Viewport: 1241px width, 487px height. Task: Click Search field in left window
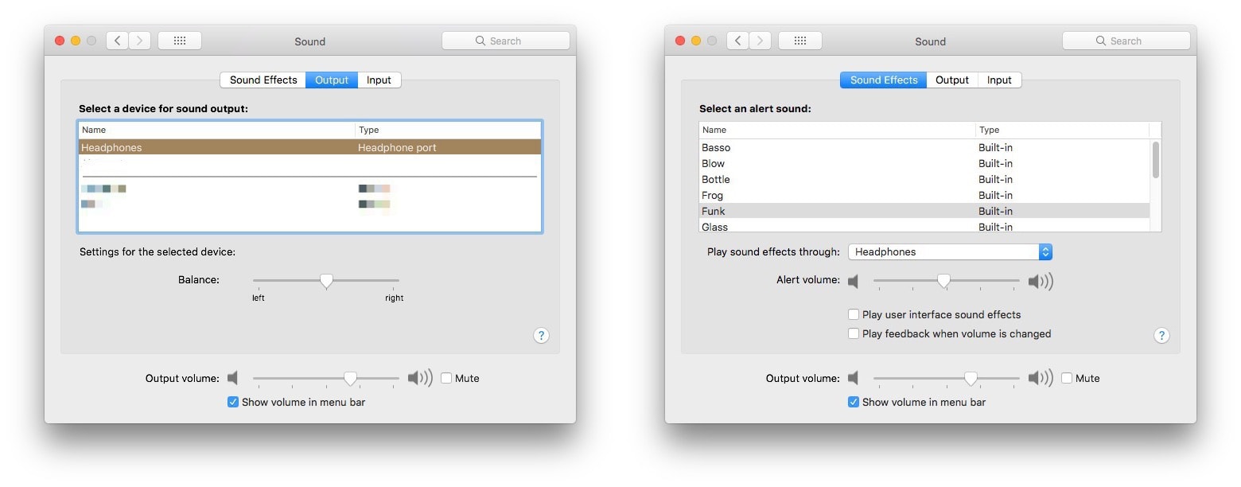[506, 41]
